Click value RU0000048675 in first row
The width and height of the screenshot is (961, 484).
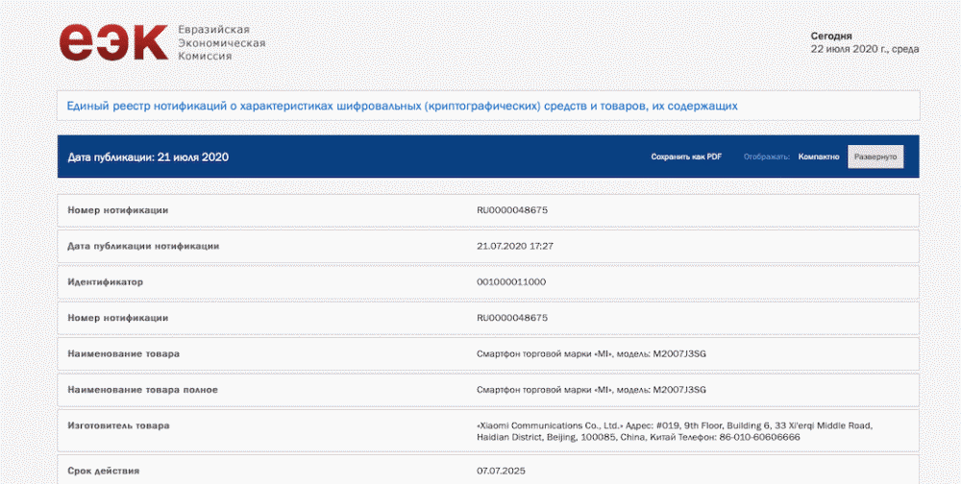coord(512,210)
